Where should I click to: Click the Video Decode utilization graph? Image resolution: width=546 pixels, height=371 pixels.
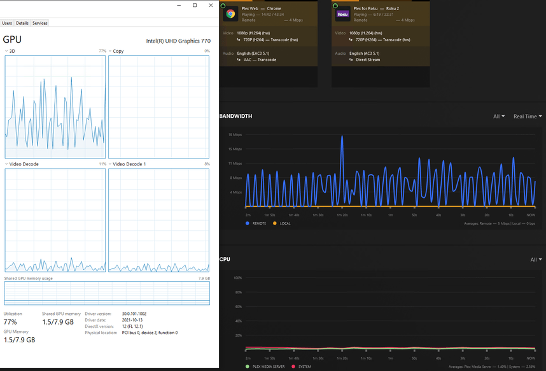pyautogui.click(x=55, y=220)
